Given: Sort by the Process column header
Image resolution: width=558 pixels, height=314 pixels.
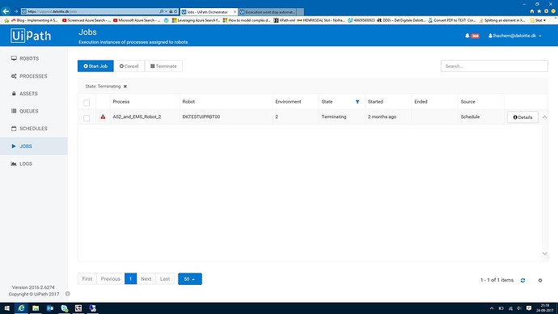Looking at the screenshot, I should point(121,102).
